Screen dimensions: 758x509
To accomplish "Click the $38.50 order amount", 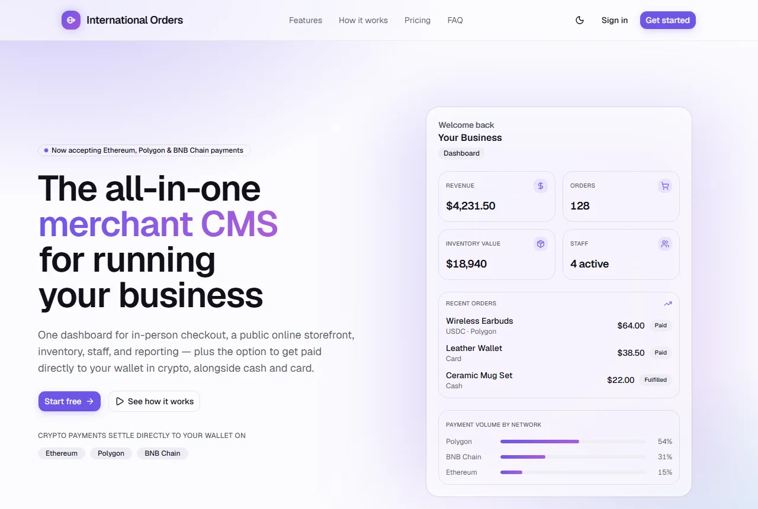I will coord(631,353).
